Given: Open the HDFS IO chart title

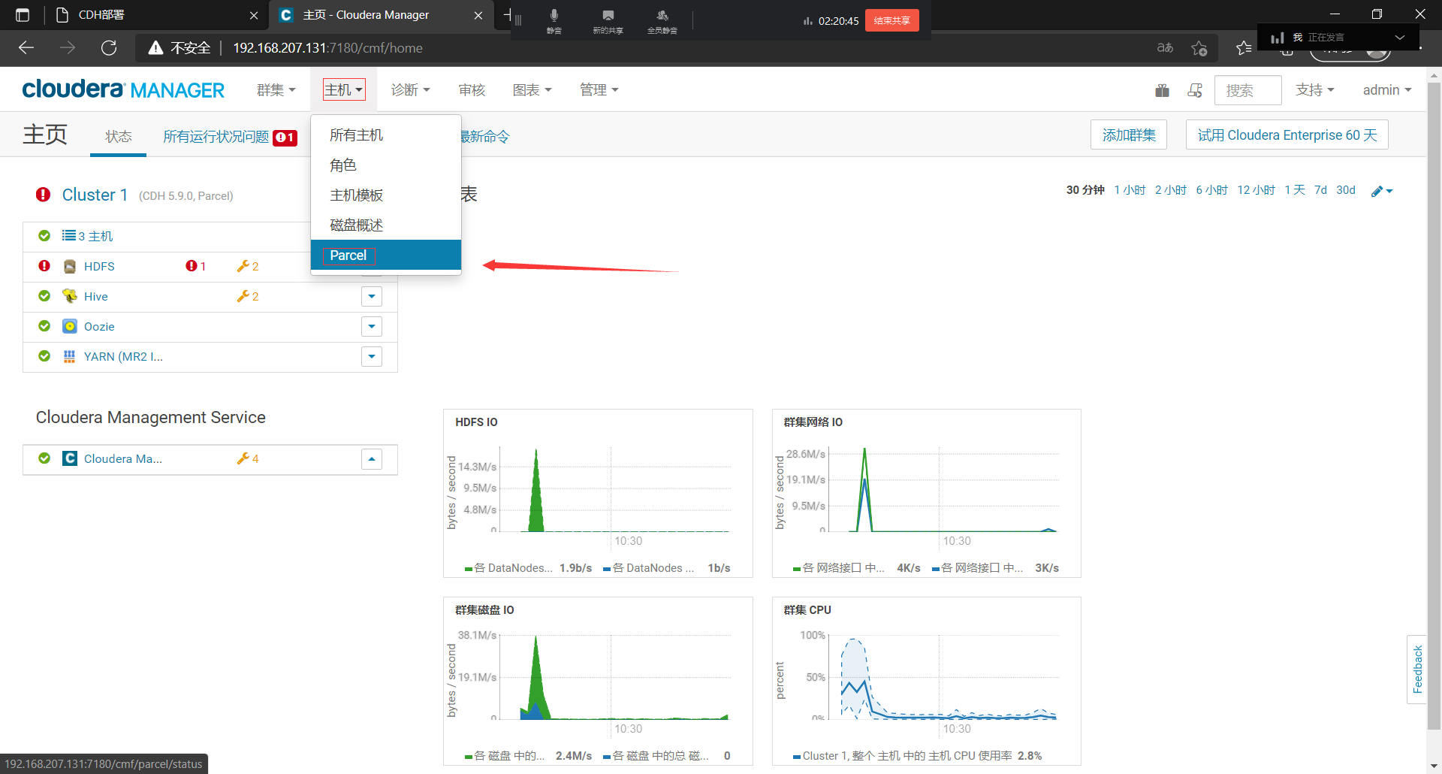Looking at the screenshot, I should [476, 422].
